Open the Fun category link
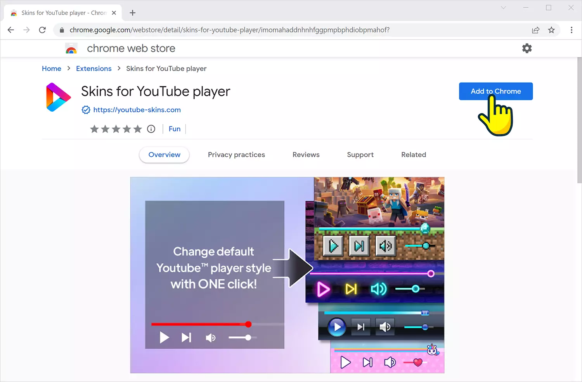 (x=175, y=129)
